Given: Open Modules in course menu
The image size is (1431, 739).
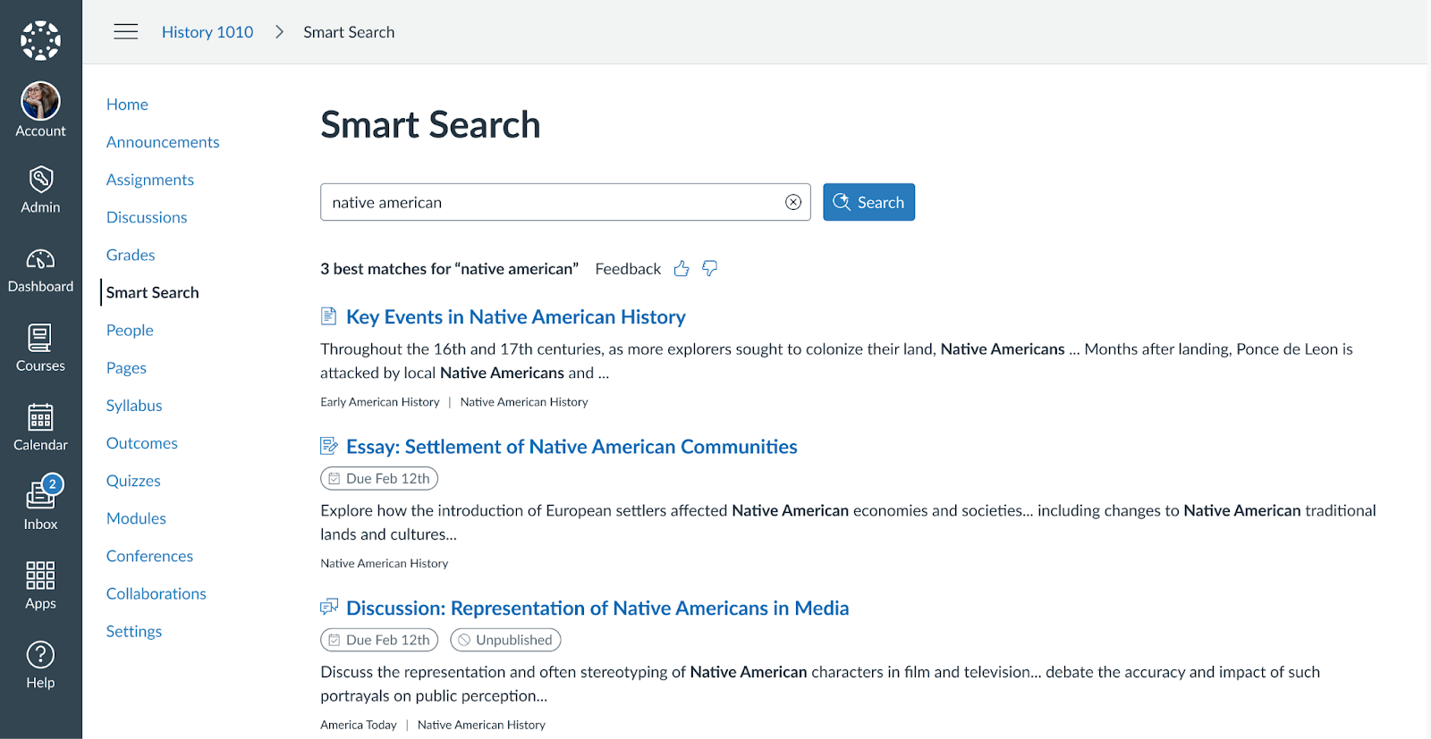Looking at the screenshot, I should point(136,518).
